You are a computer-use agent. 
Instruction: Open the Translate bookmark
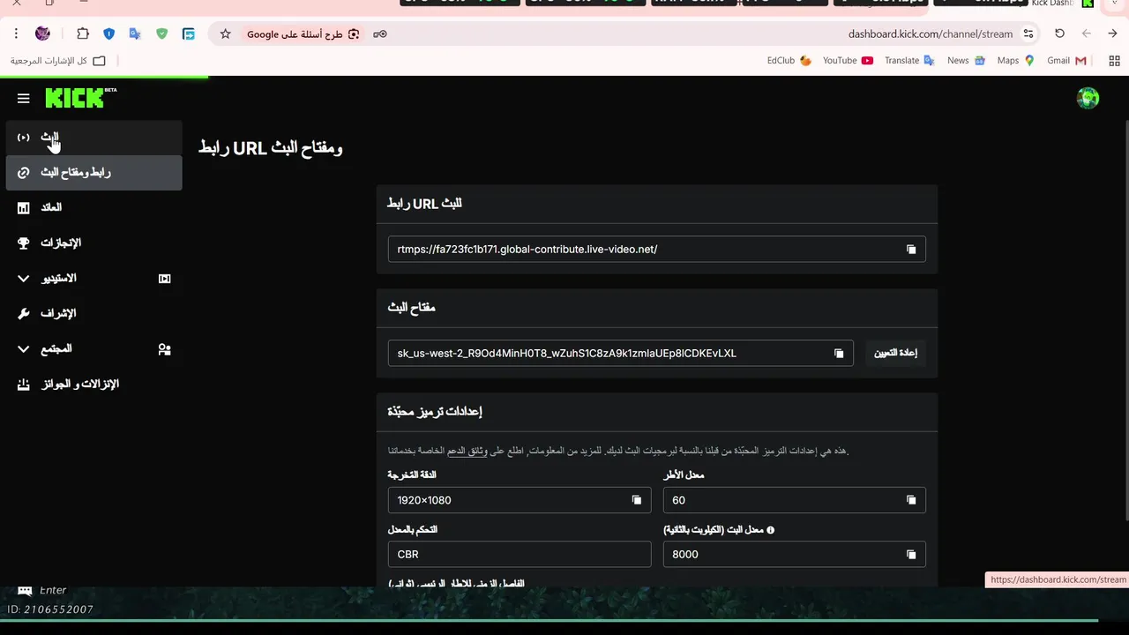909,60
